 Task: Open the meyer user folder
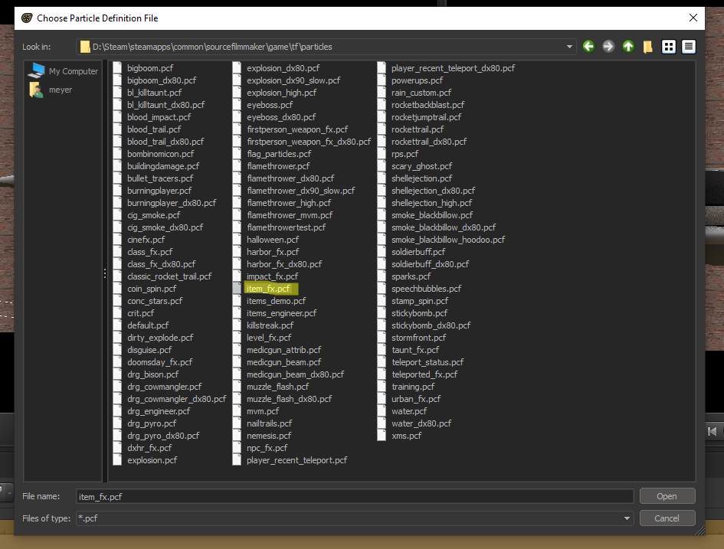click(51, 90)
